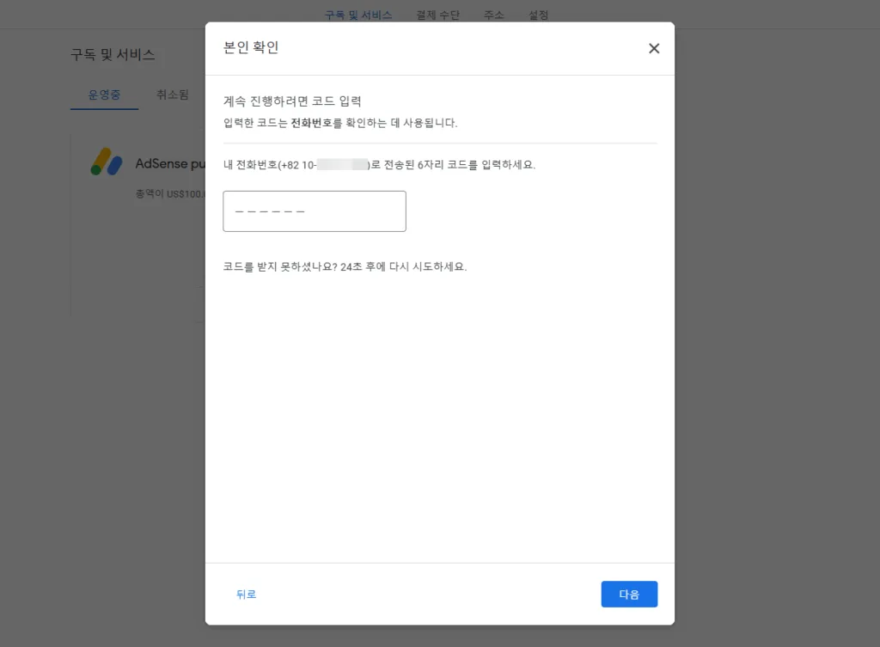Close the 본인 확인 dialog with X
This screenshot has height=647, width=880.
[654, 49]
